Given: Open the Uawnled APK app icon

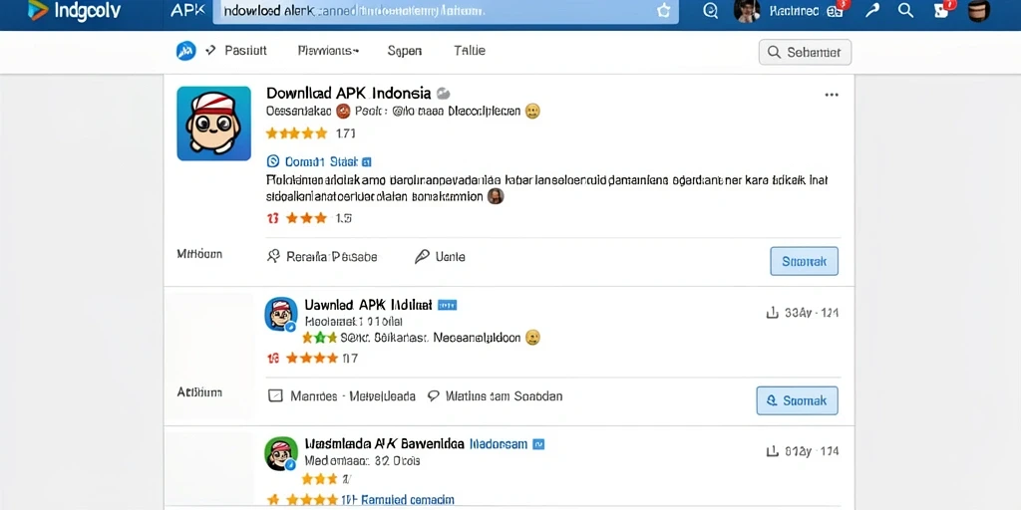Looking at the screenshot, I should (x=281, y=315).
